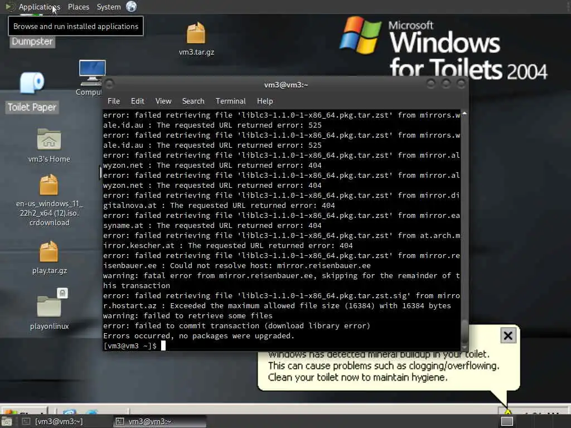Click balloon text 'Clean your toilet now to maintain hygiene.'

[357, 377]
